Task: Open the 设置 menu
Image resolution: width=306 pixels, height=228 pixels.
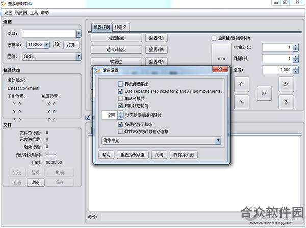Action: (8, 13)
